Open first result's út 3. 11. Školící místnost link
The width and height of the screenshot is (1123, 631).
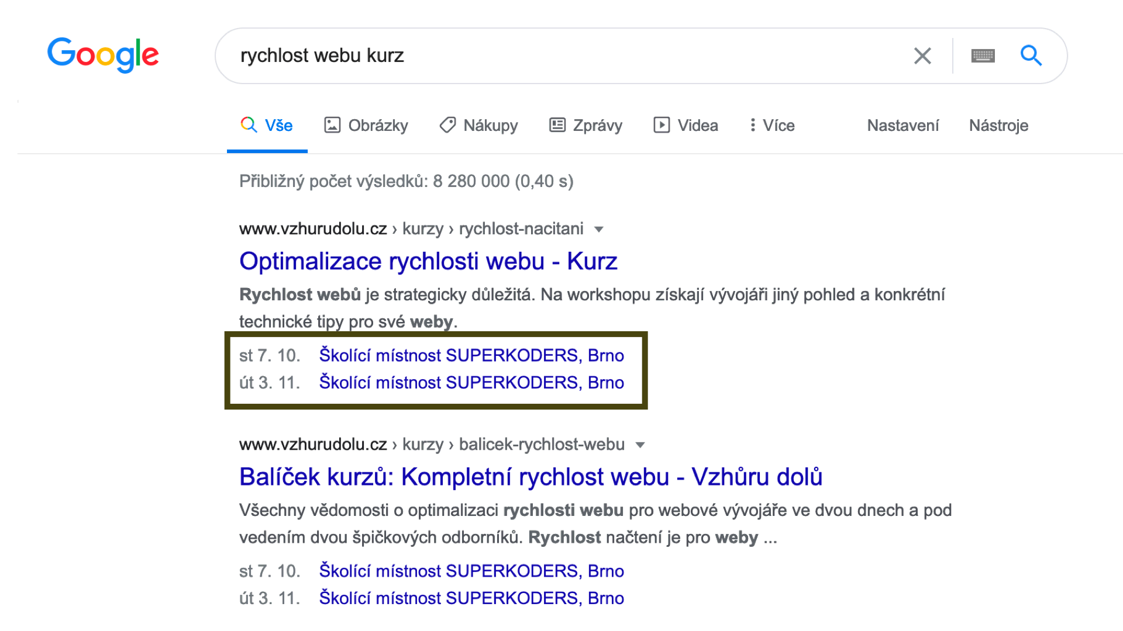[x=471, y=383]
